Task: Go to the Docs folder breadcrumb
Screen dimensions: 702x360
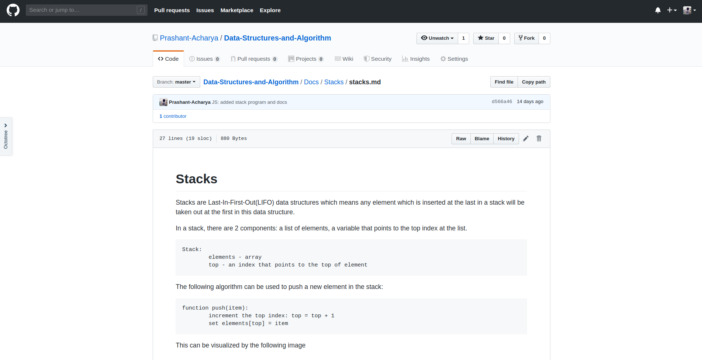Action: [311, 82]
